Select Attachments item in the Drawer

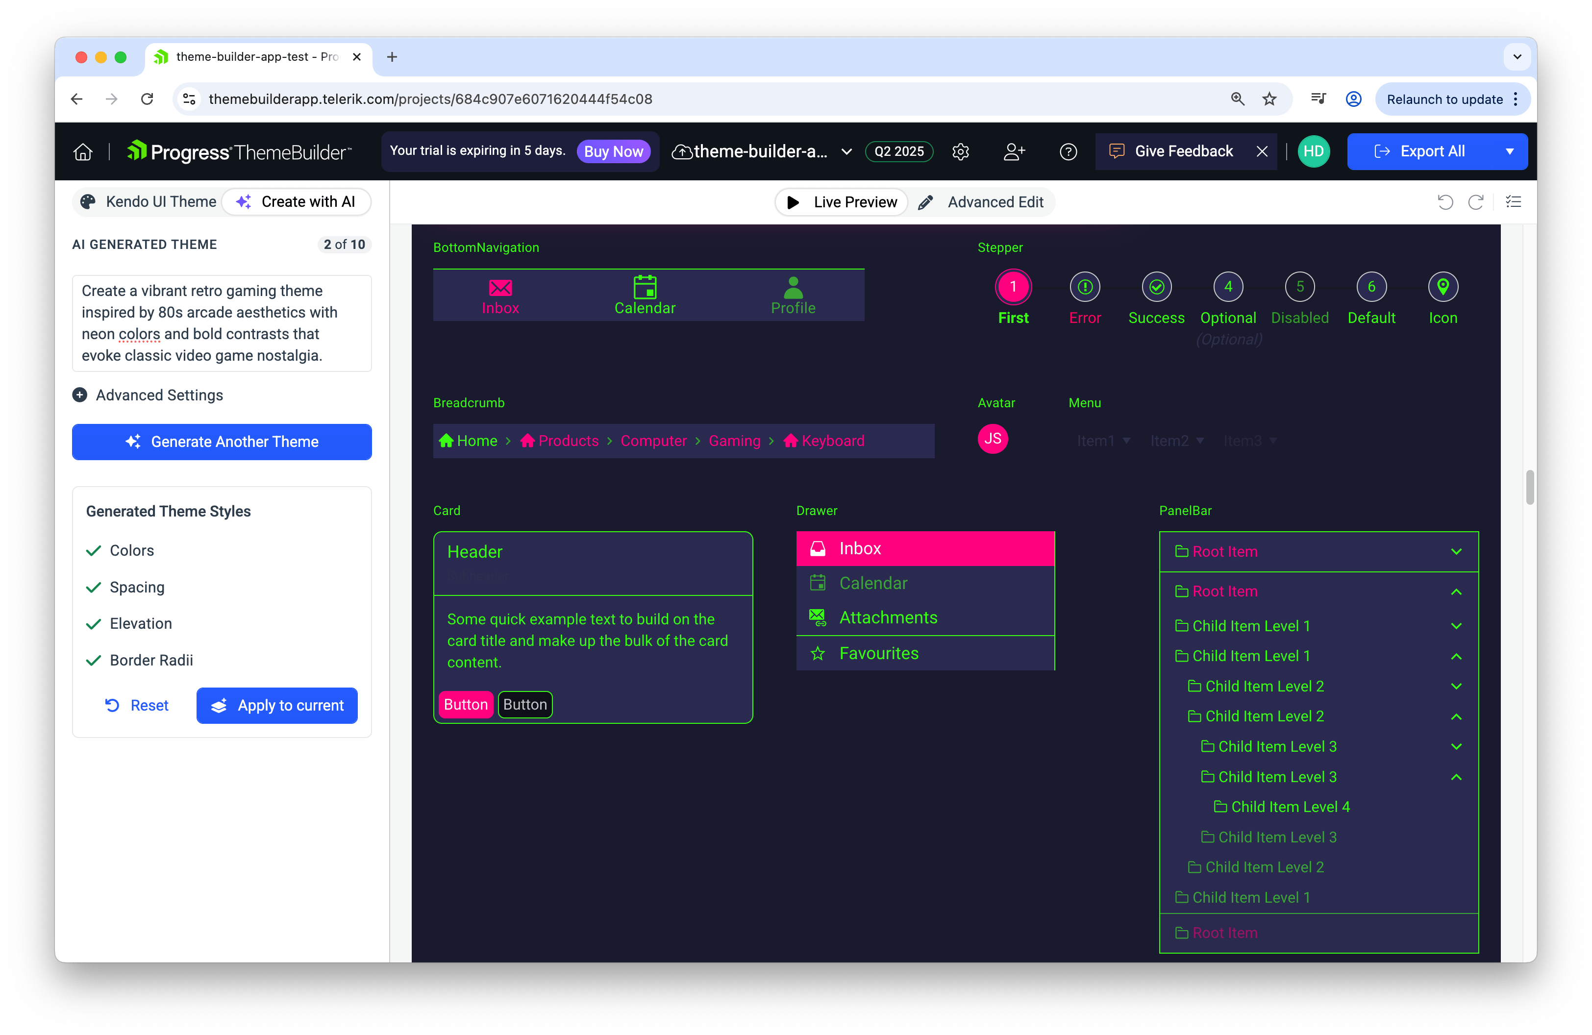tap(924, 617)
